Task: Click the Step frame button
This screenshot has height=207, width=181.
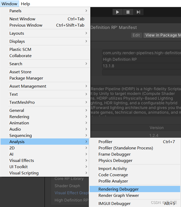Action: coord(138,12)
